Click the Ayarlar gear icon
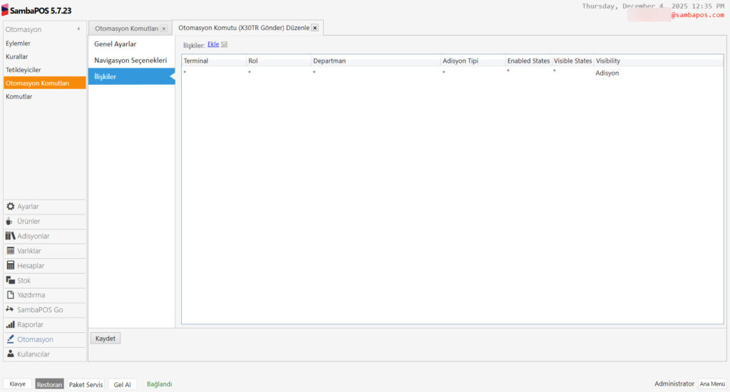 pos(11,206)
